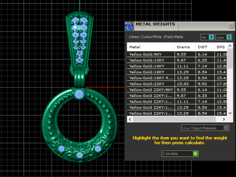Close the Metal Weights panel
This screenshot has height=177, width=236.
tap(231, 26)
